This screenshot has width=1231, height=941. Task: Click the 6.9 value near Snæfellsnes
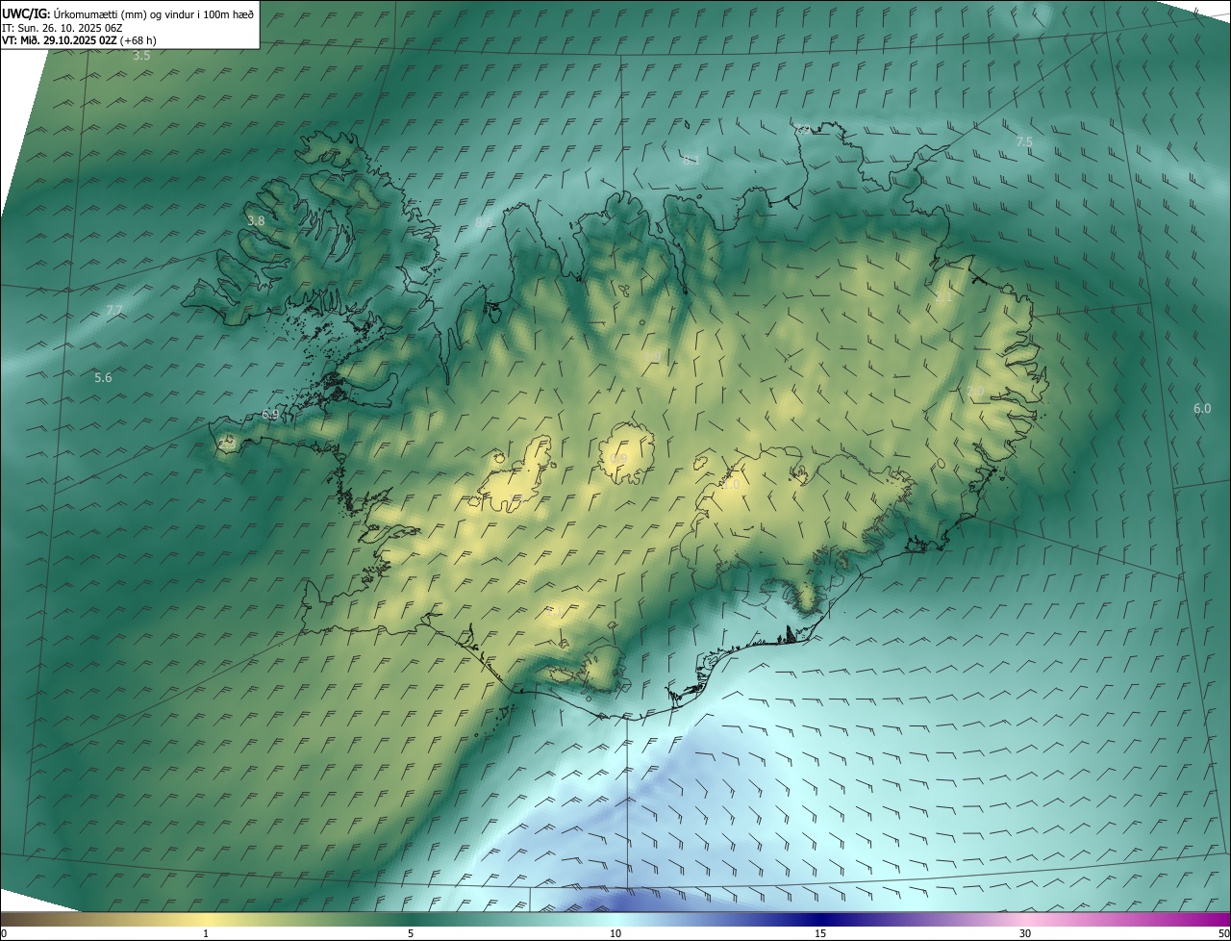click(x=270, y=415)
